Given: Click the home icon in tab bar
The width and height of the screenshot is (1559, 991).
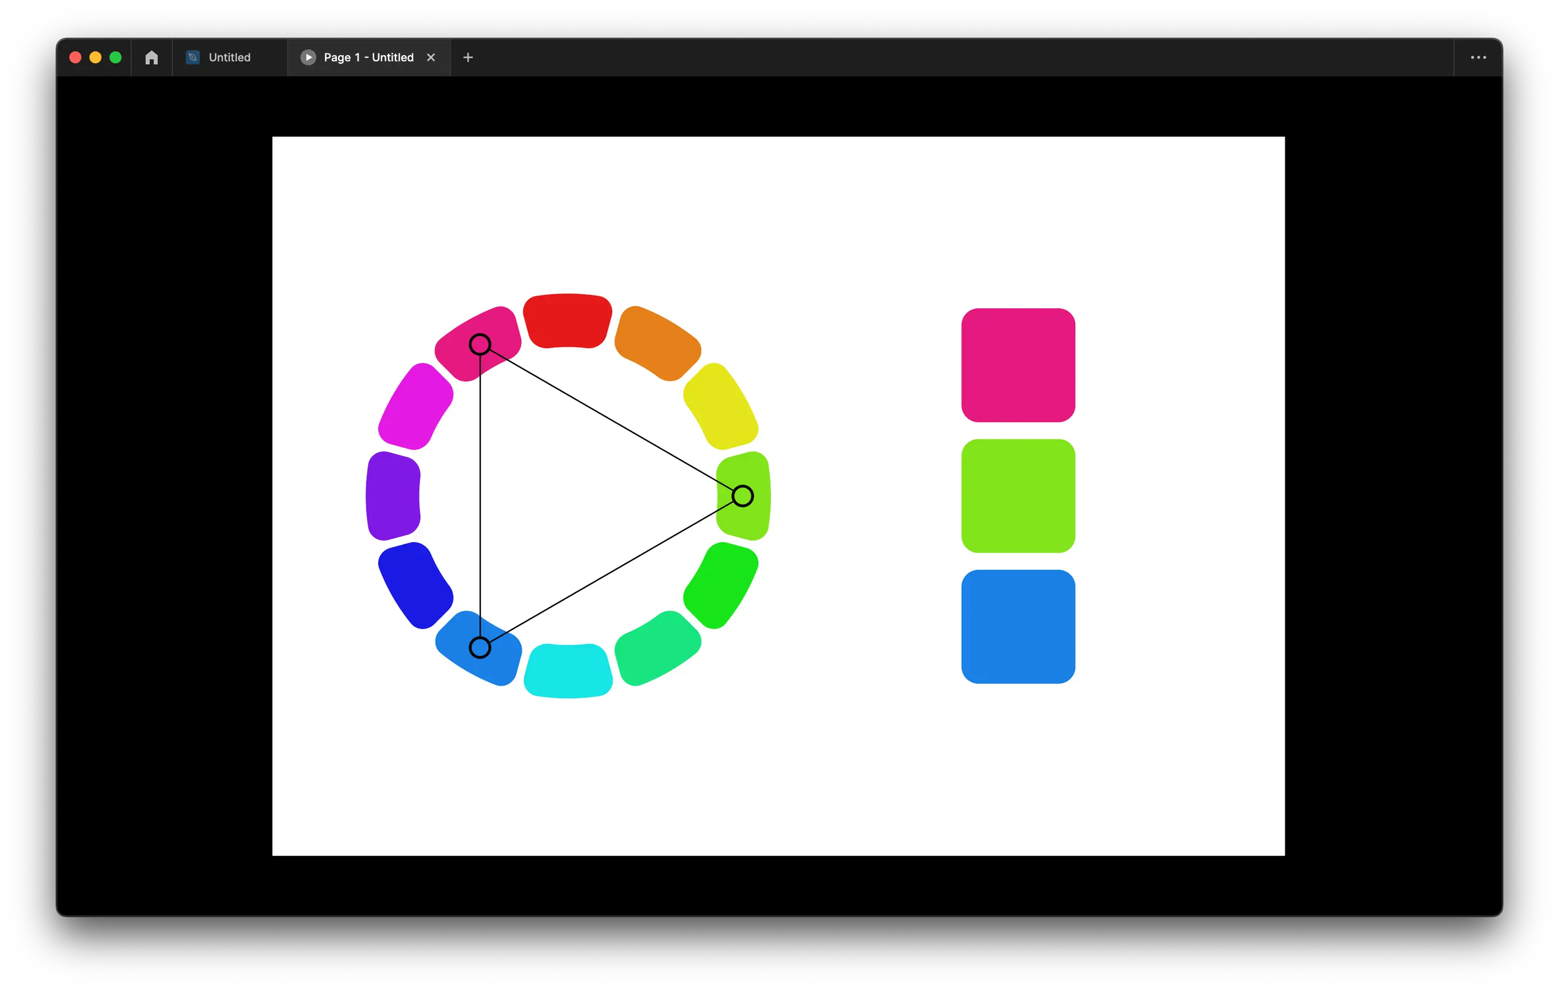Looking at the screenshot, I should pyautogui.click(x=152, y=57).
